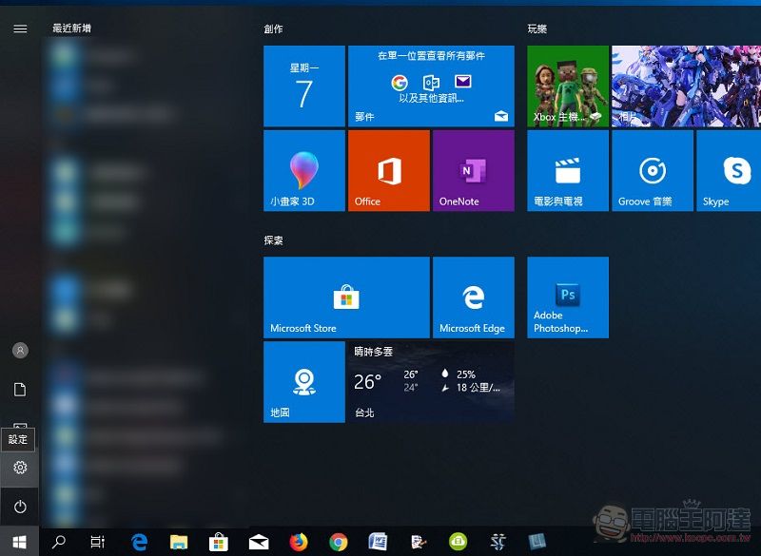Launch the Microsoft Edge tile
The width and height of the screenshot is (761, 556).
(x=473, y=297)
